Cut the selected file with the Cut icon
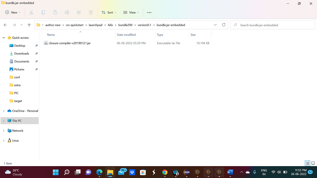The image size is (317, 178). tap(31, 12)
